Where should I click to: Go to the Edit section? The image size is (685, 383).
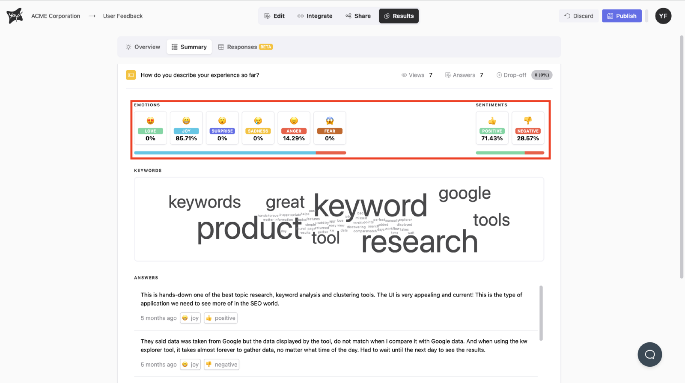pos(274,16)
